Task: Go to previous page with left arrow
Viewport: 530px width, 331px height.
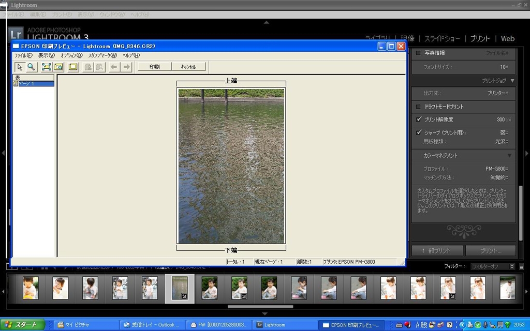Action: pos(114,67)
